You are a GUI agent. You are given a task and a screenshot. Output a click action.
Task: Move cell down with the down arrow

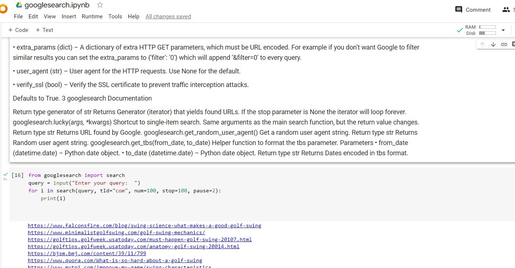tap(493, 44)
